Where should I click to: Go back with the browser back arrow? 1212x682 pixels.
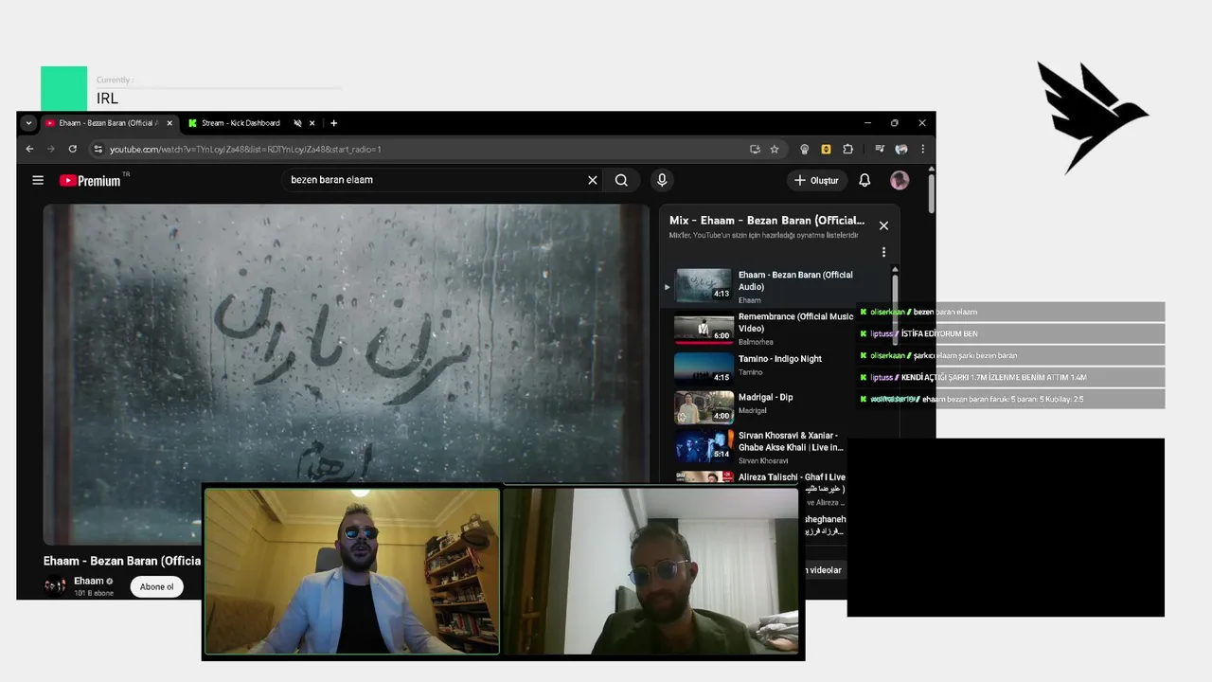coord(29,149)
